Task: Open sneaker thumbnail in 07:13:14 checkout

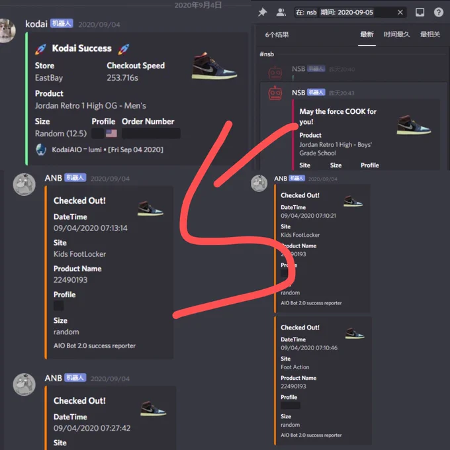Action: [150, 208]
